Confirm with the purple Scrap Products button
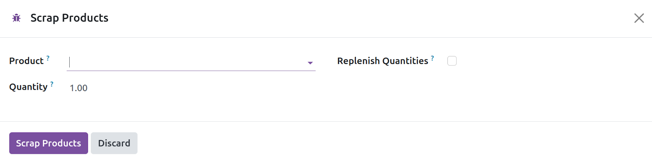The width and height of the screenshot is (652, 164). coord(48,143)
